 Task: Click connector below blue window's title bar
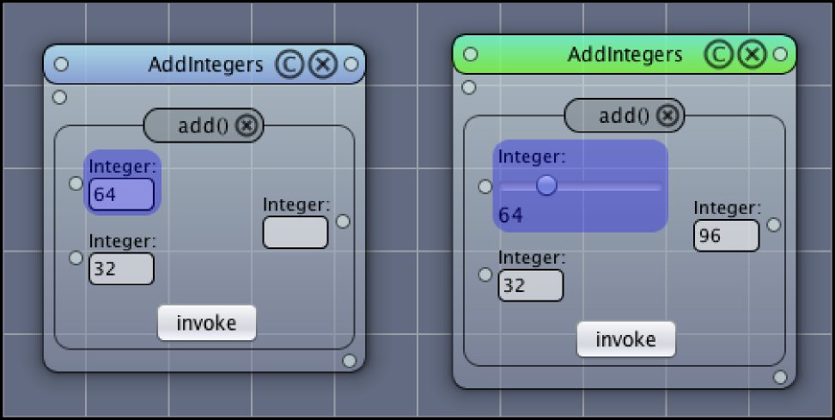[x=59, y=97]
